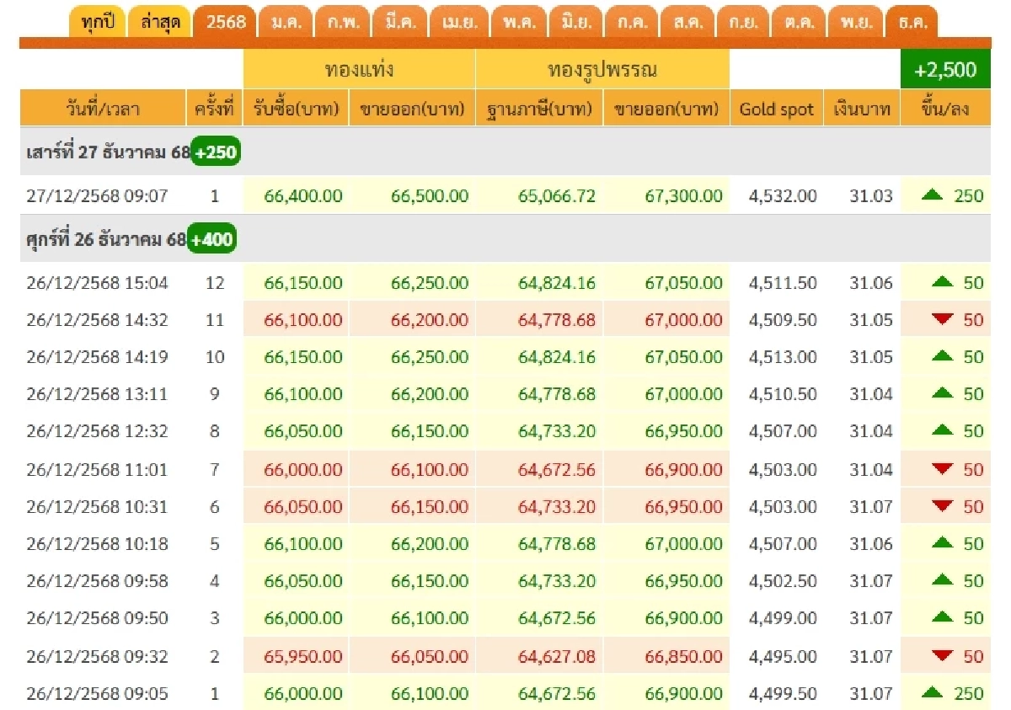Click green up arrow in 27/12/2568 09:07 row
The height and width of the screenshot is (710, 1011).
tap(932, 195)
